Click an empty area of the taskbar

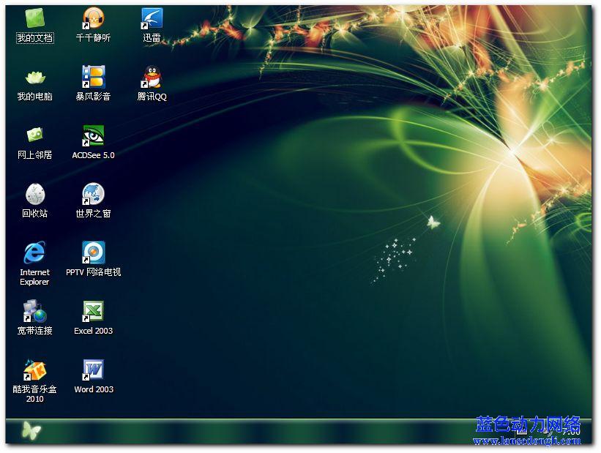[x=256, y=432]
